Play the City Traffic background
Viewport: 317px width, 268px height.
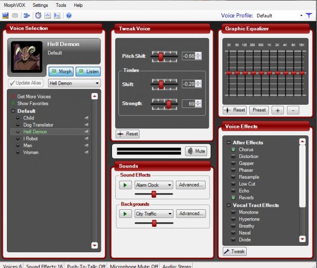coord(126,214)
